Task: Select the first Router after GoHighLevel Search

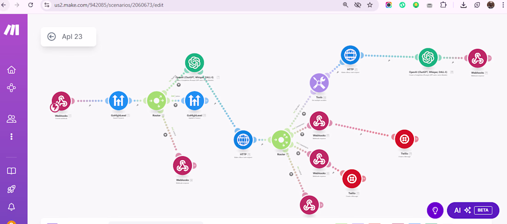Action: 157,101
